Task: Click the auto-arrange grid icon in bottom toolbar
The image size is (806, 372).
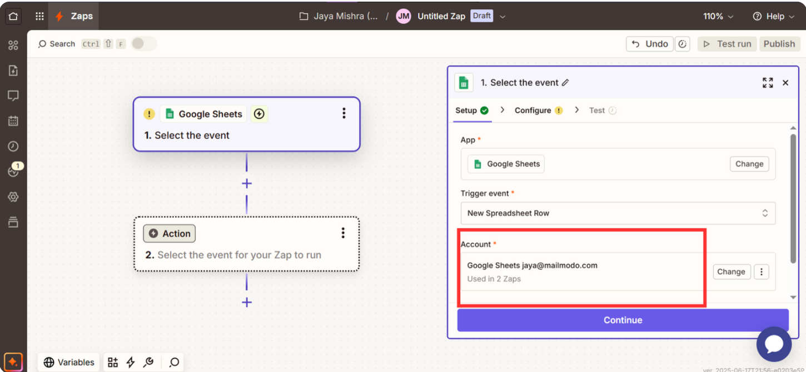Action: [113, 363]
